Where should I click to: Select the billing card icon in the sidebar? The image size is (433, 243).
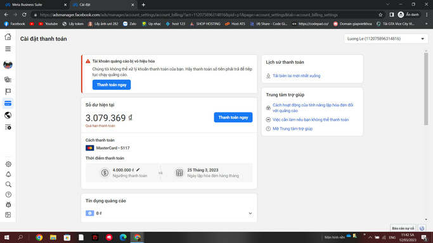[x=8, y=104]
